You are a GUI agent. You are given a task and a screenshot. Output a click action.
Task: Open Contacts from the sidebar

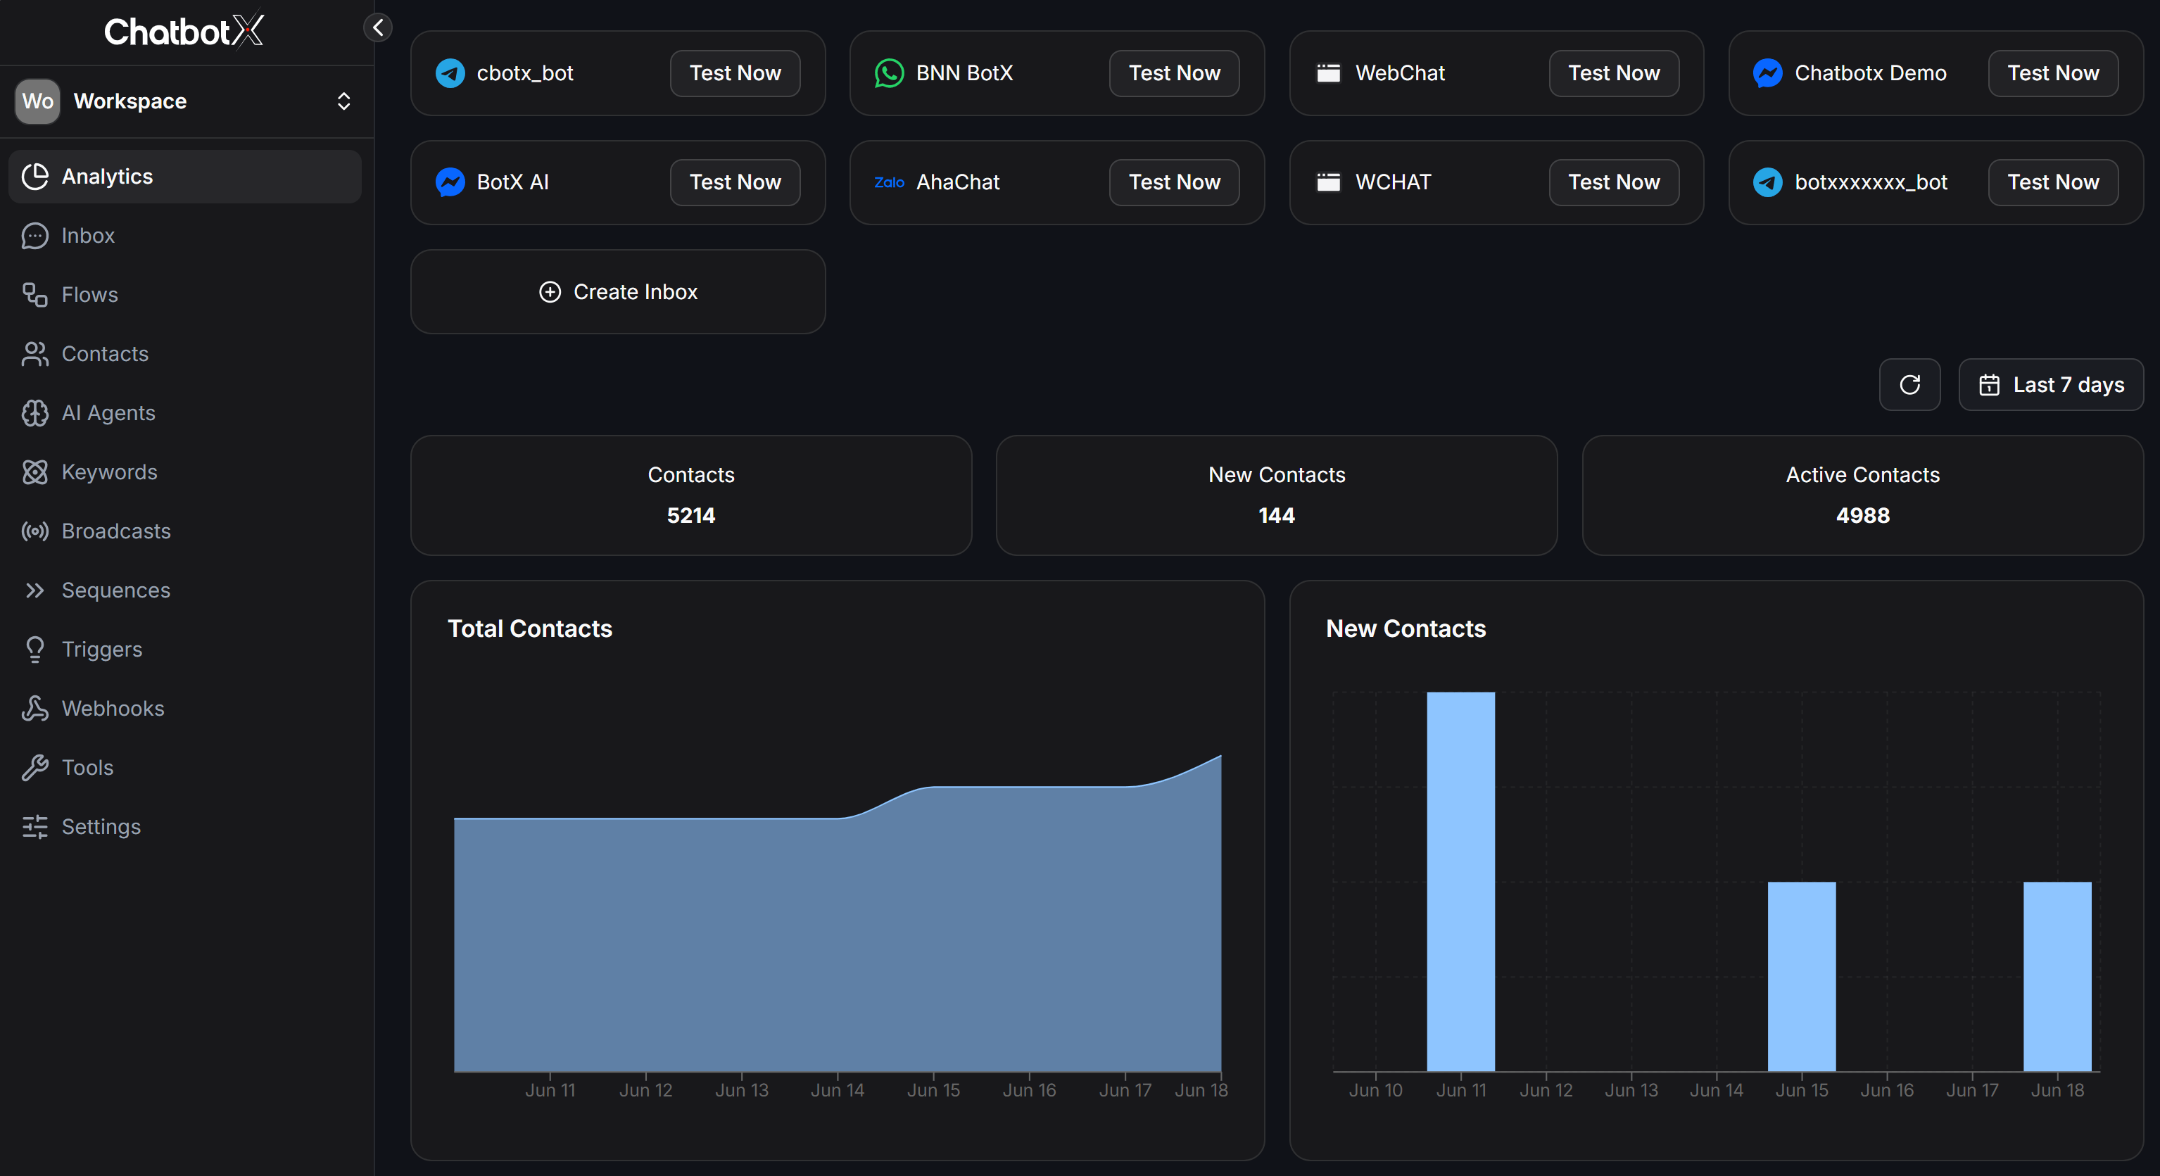(x=185, y=354)
